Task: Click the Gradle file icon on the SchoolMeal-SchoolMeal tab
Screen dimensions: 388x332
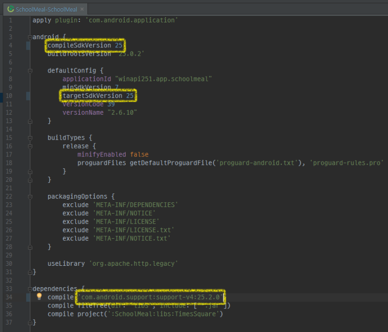Action: (x=10, y=9)
